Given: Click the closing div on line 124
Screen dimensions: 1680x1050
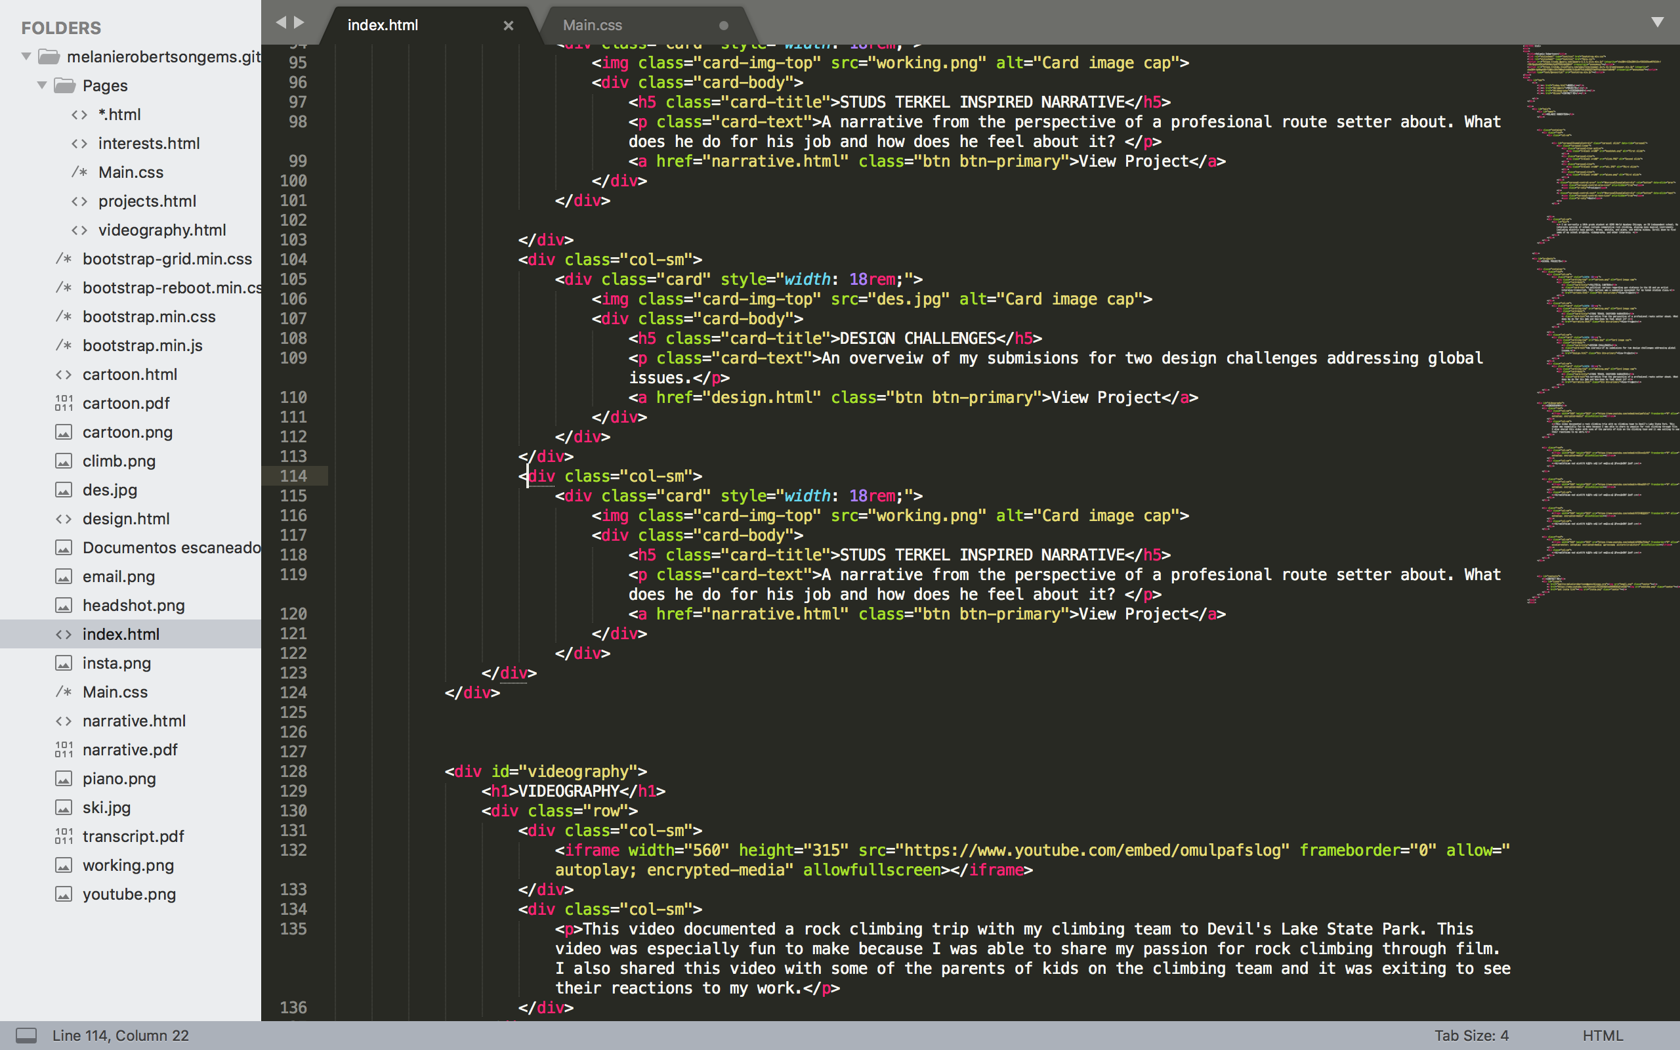Looking at the screenshot, I should [472, 692].
